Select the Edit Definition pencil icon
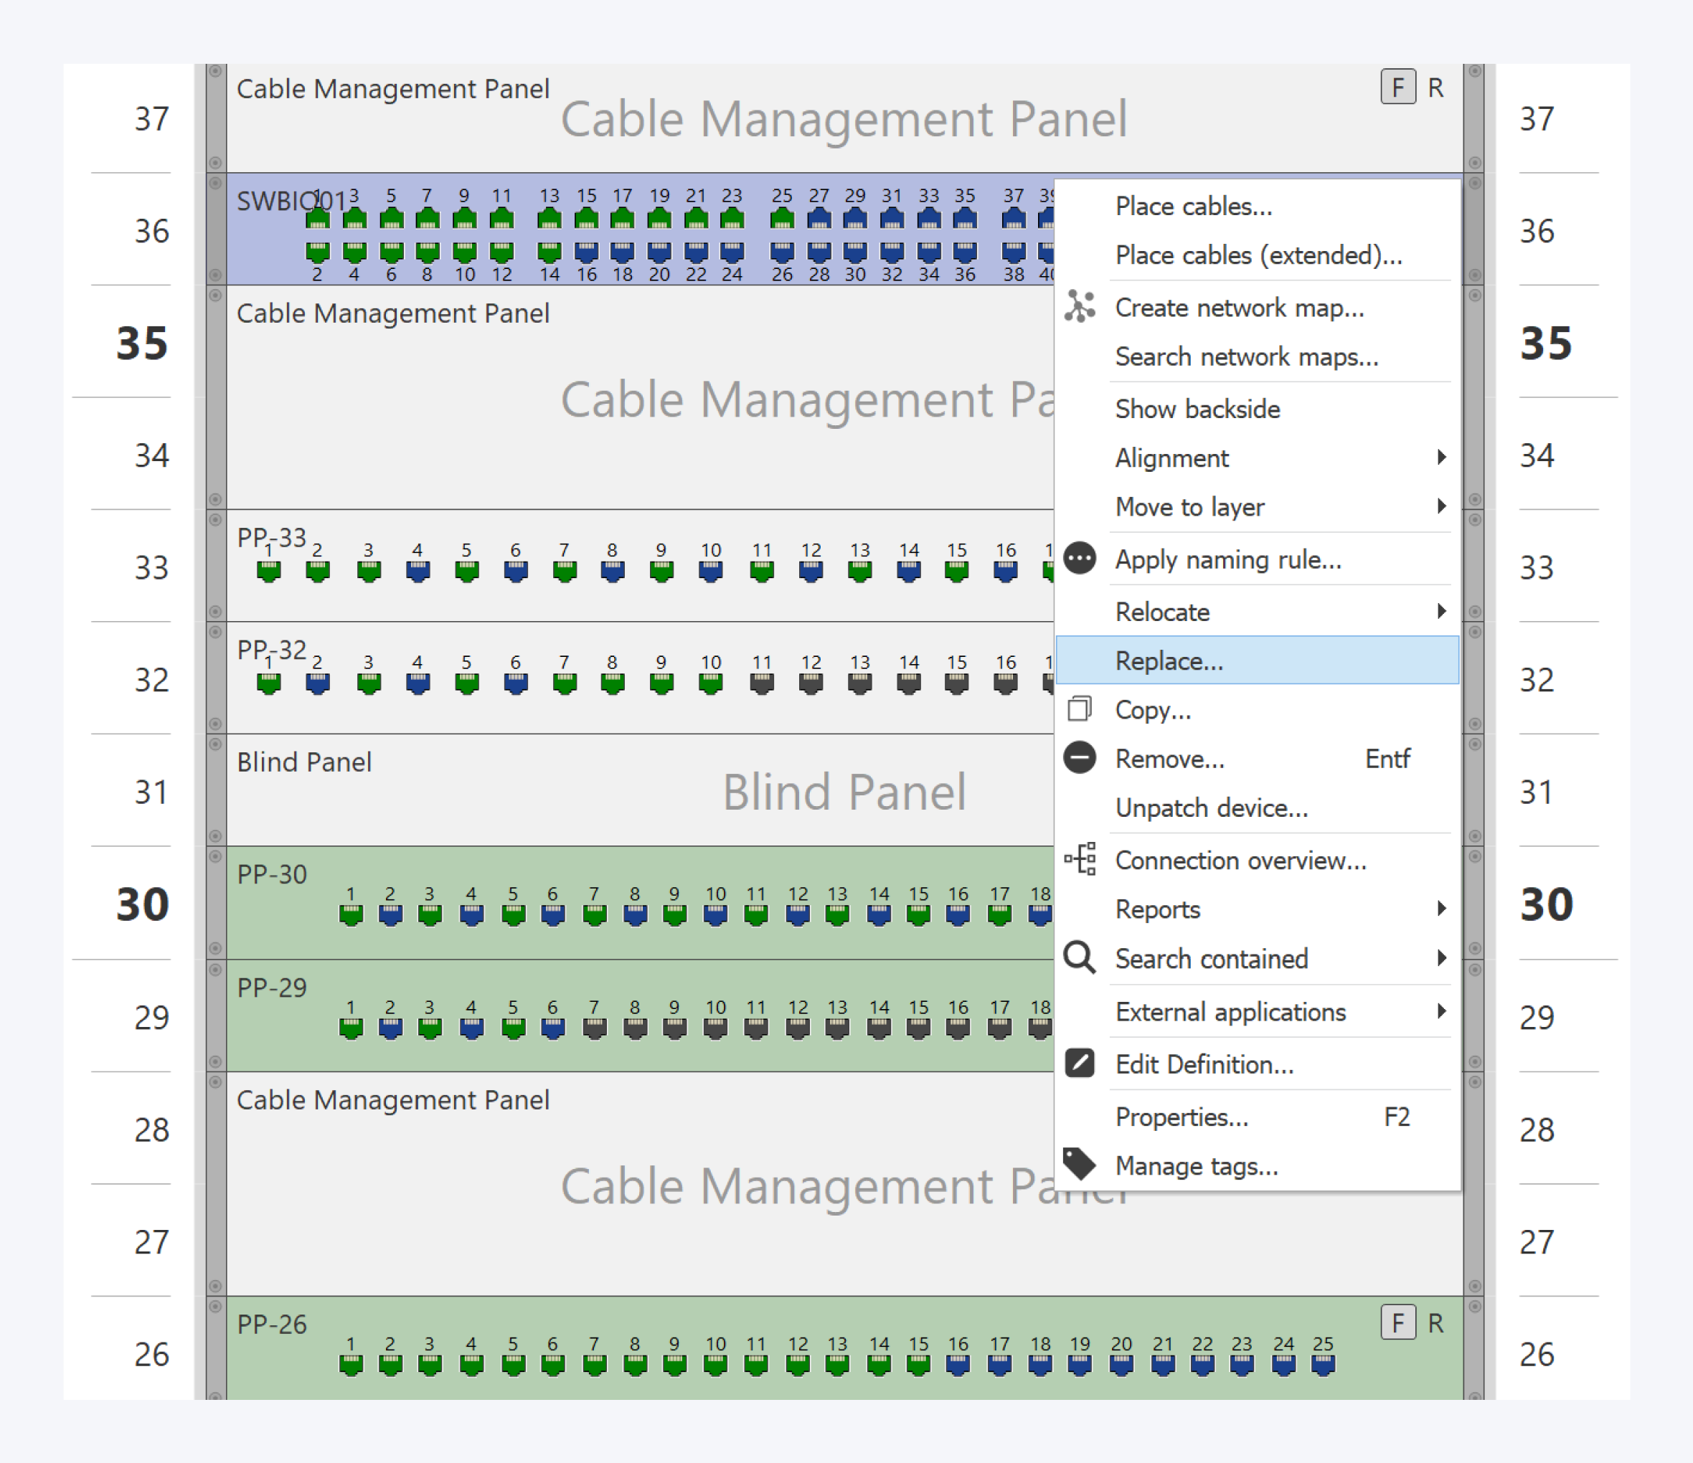The width and height of the screenshot is (1693, 1463). tap(1080, 1064)
